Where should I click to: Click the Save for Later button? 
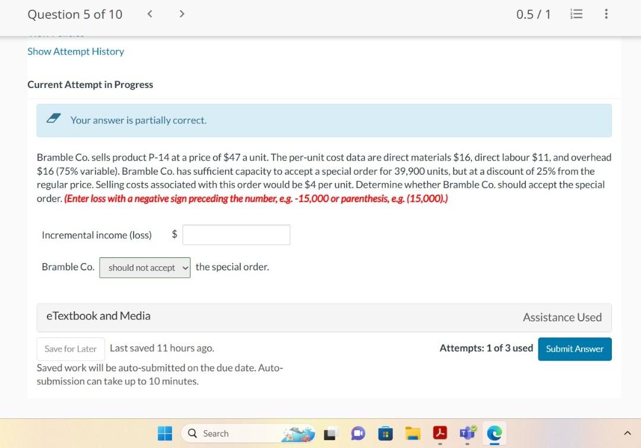[x=70, y=349]
